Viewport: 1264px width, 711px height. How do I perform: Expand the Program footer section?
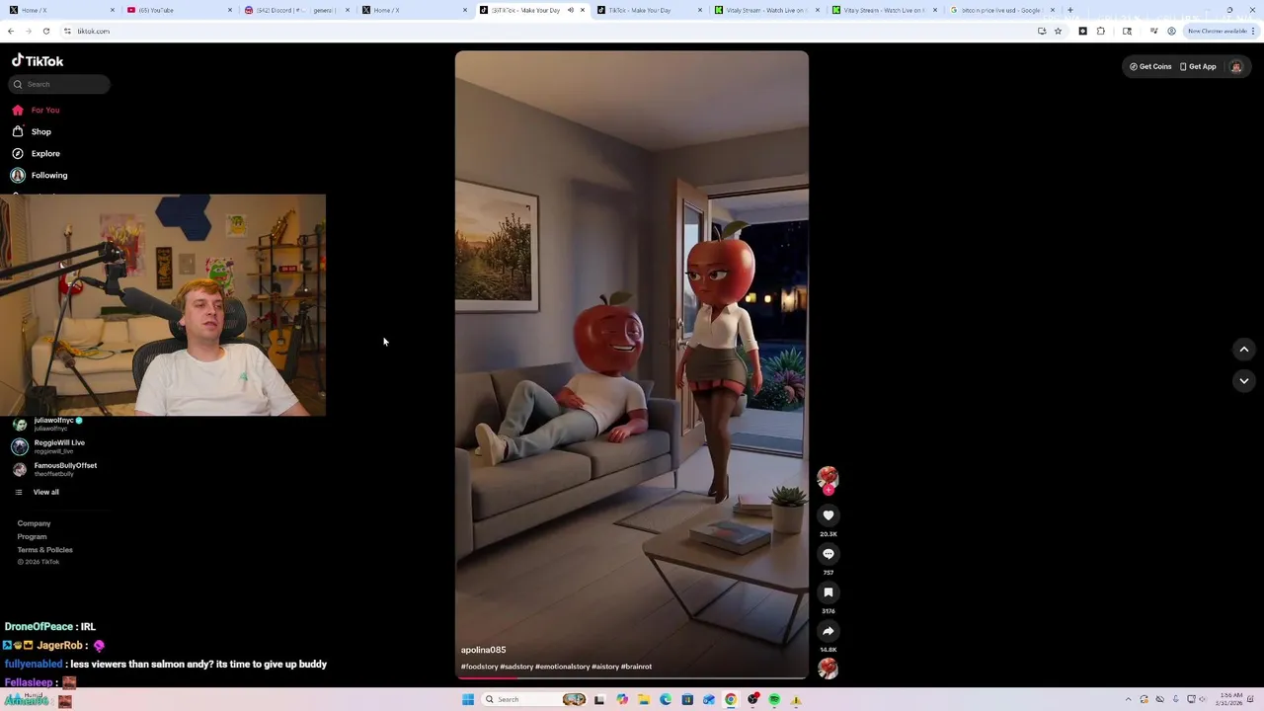[x=32, y=536]
